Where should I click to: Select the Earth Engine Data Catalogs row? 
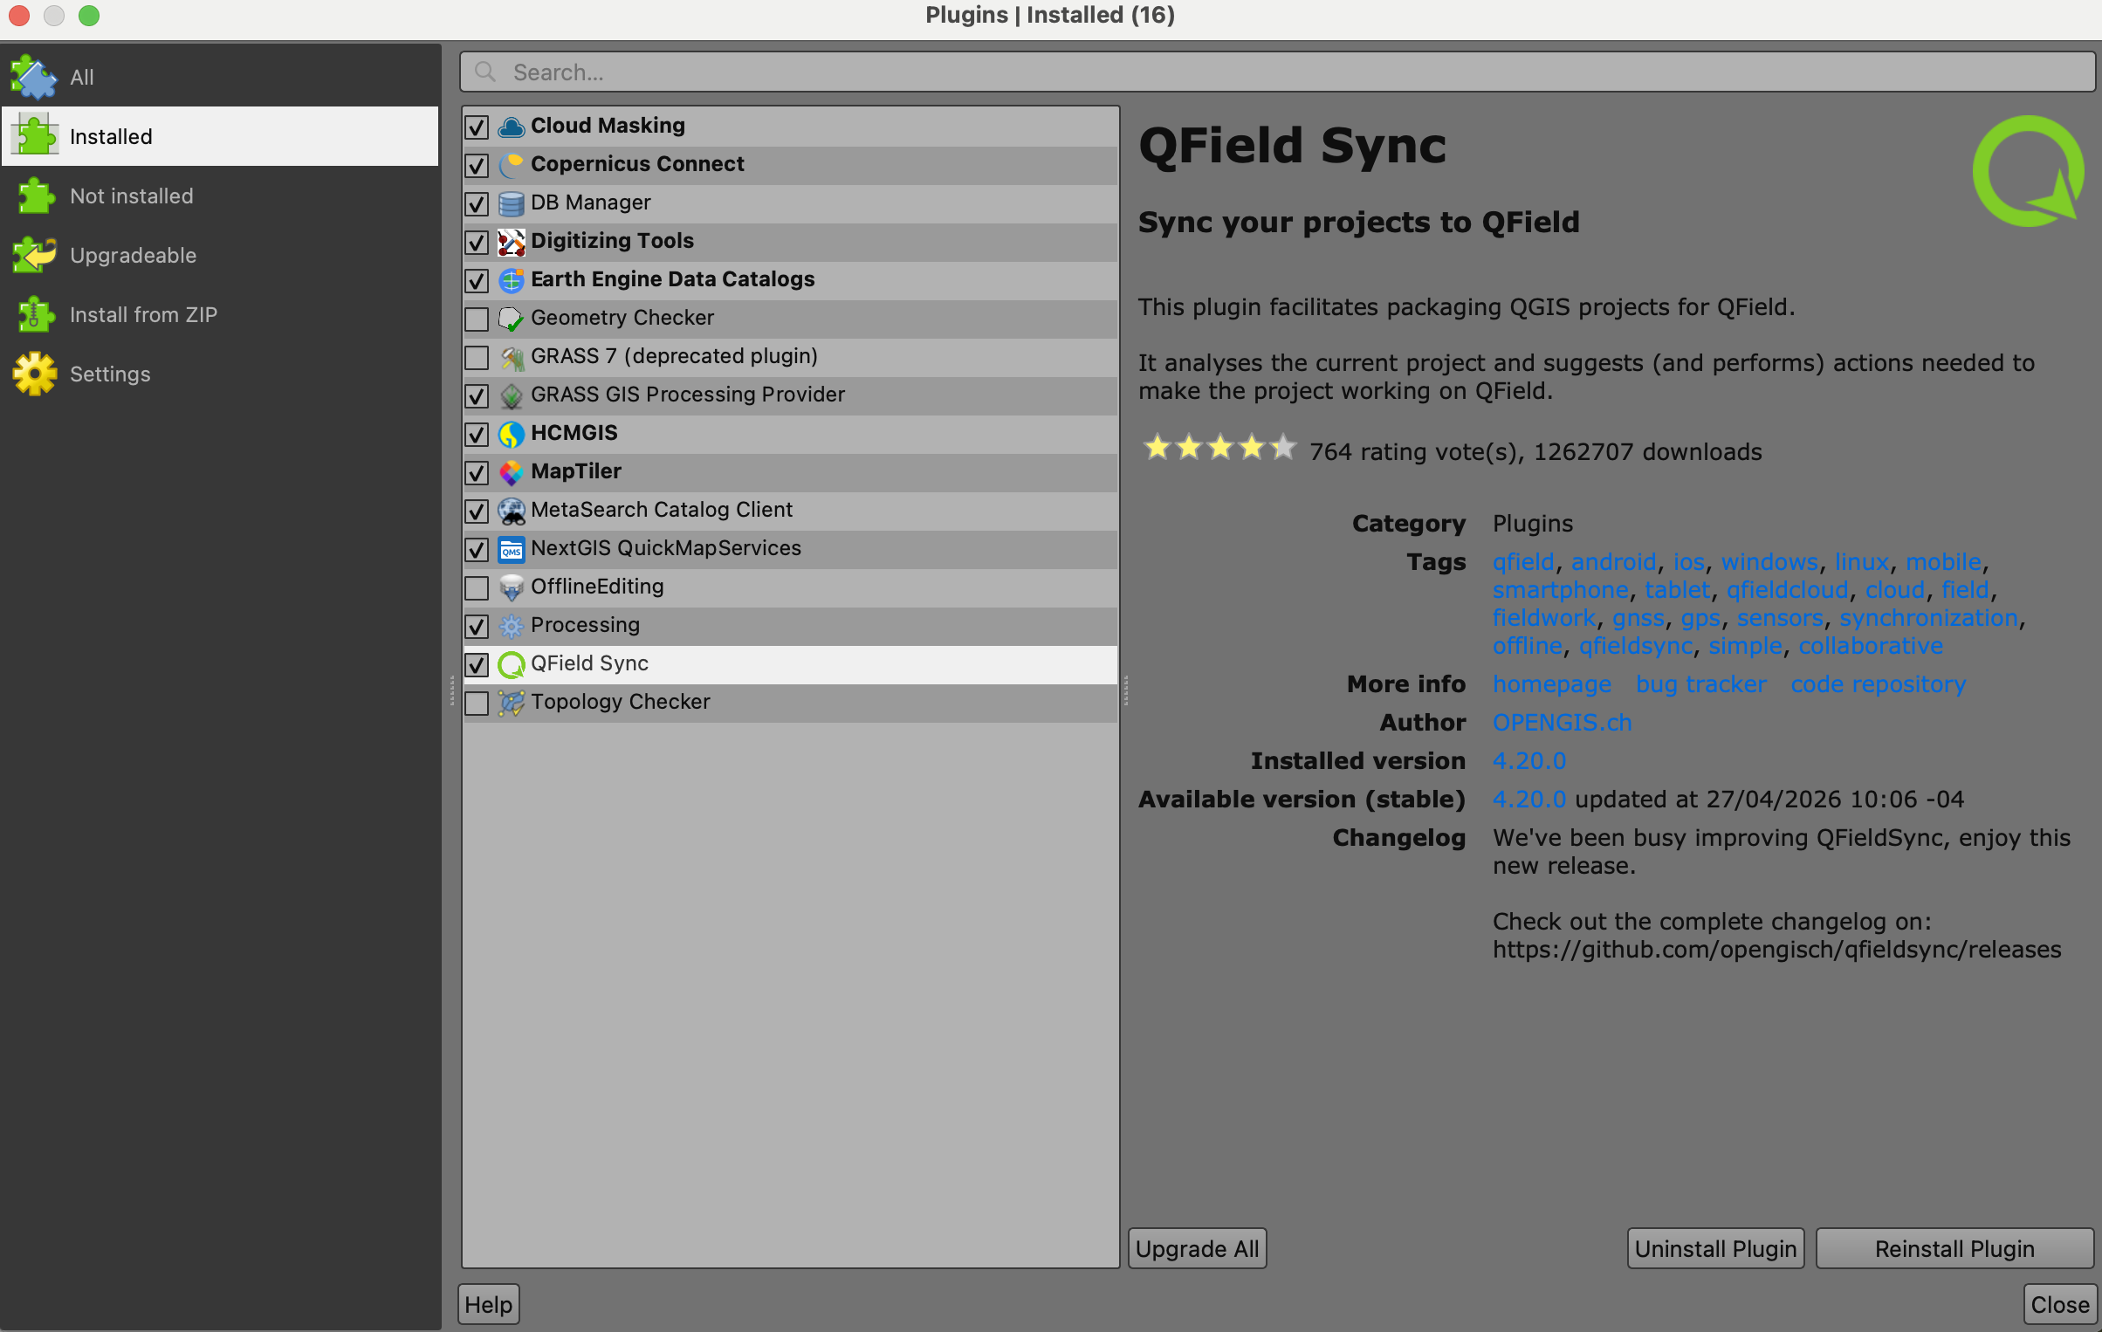790,280
